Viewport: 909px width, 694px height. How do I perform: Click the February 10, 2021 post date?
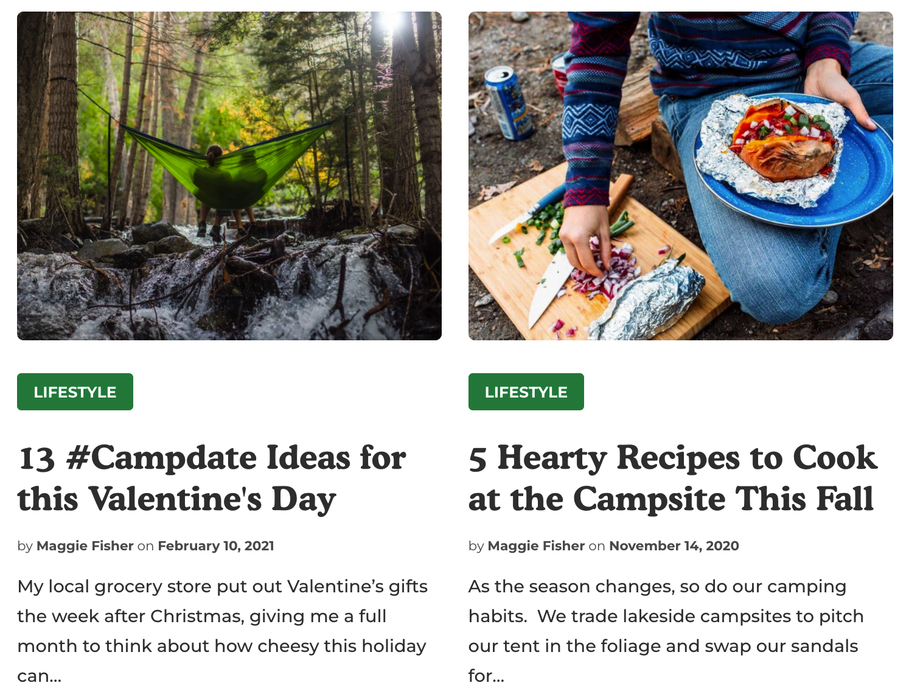tap(216, 546)
